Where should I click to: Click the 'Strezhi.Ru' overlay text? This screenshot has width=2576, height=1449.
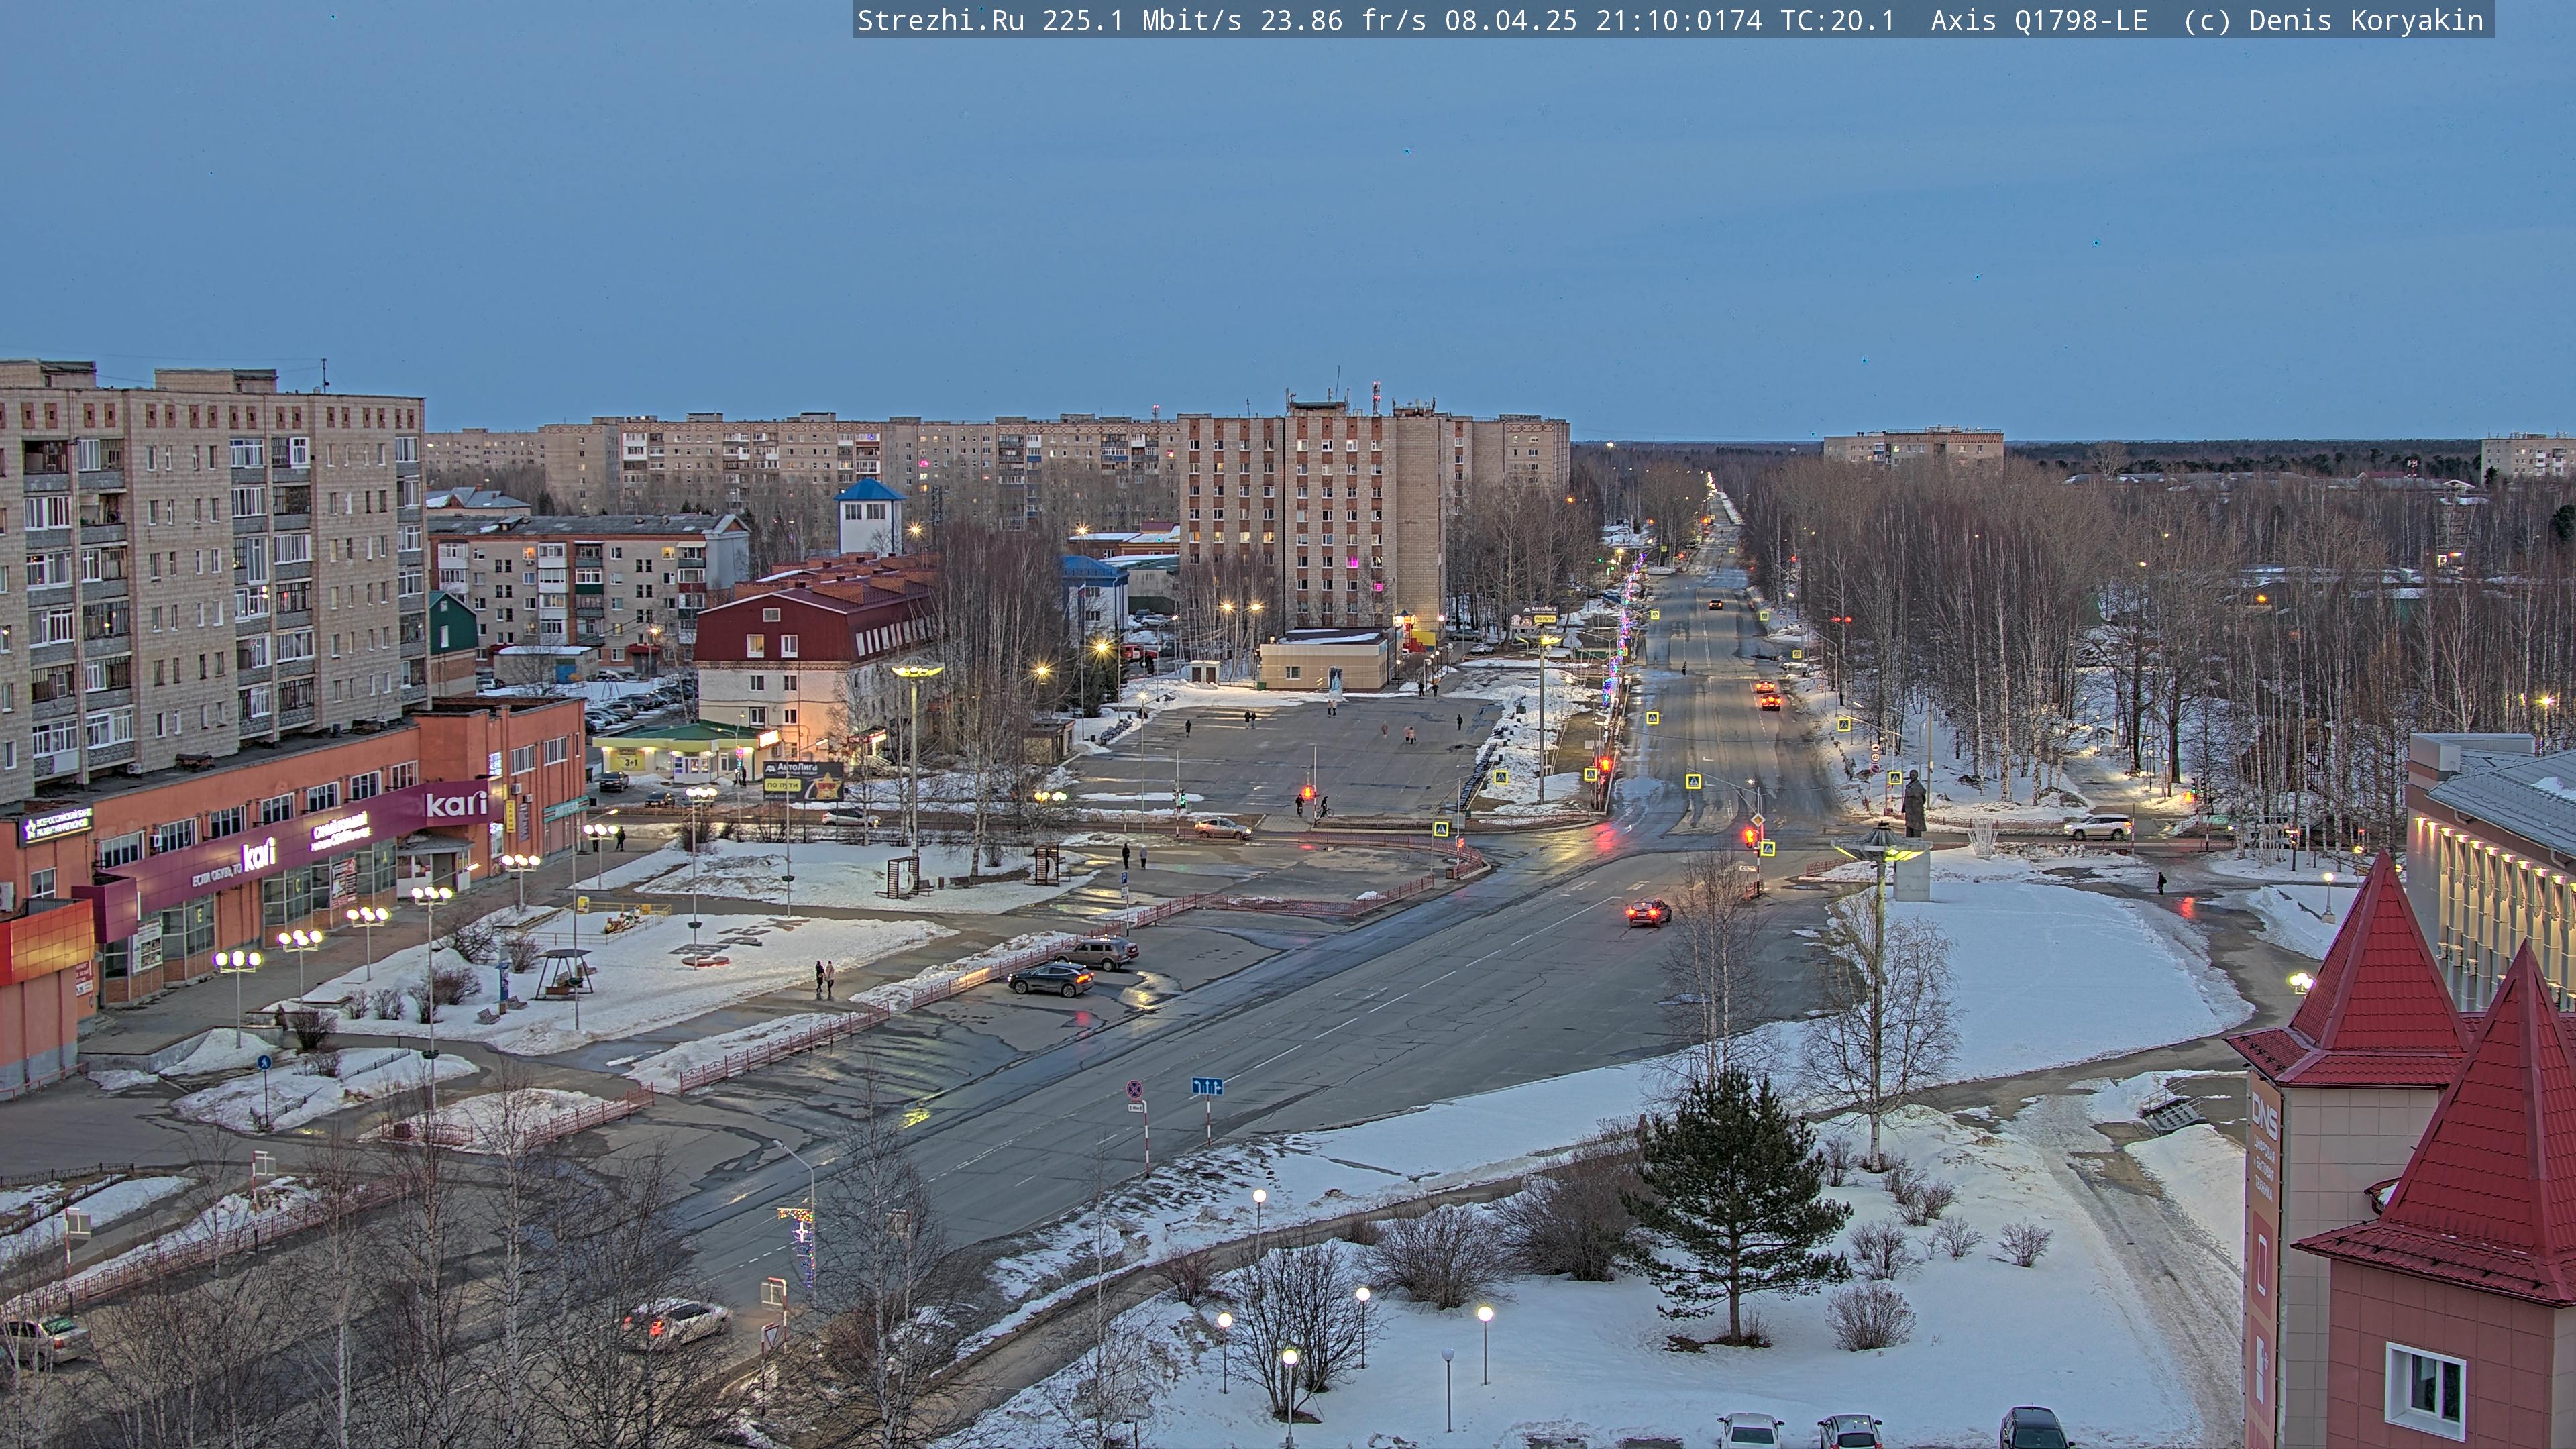pyautogui.click(x=941, y=21)
